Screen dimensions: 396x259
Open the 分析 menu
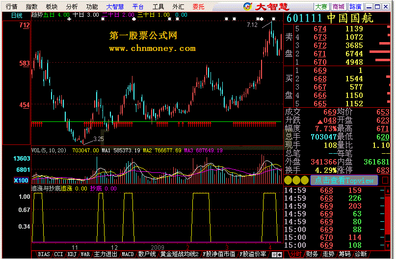[x=72, y=6]
